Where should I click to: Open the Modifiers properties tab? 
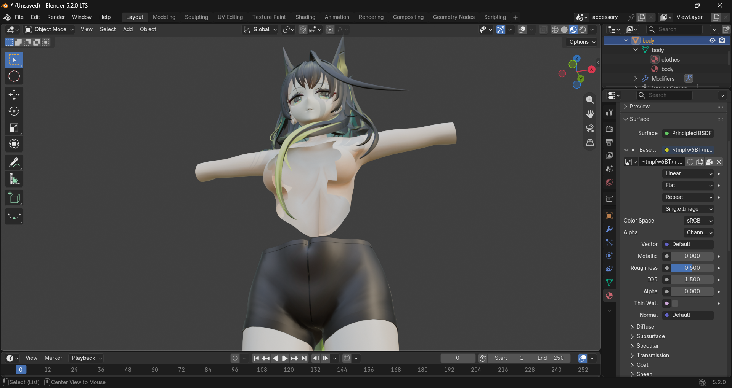pyautogui.click(x=609, y=229)
